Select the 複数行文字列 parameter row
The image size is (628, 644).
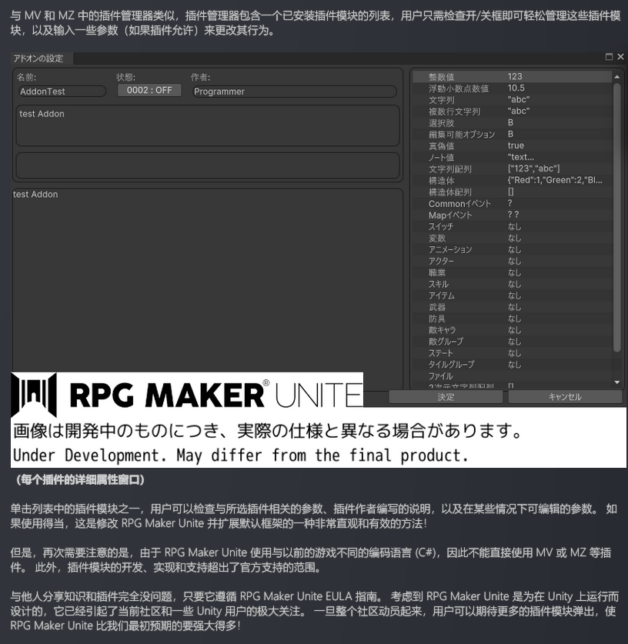tap(513, 111)
